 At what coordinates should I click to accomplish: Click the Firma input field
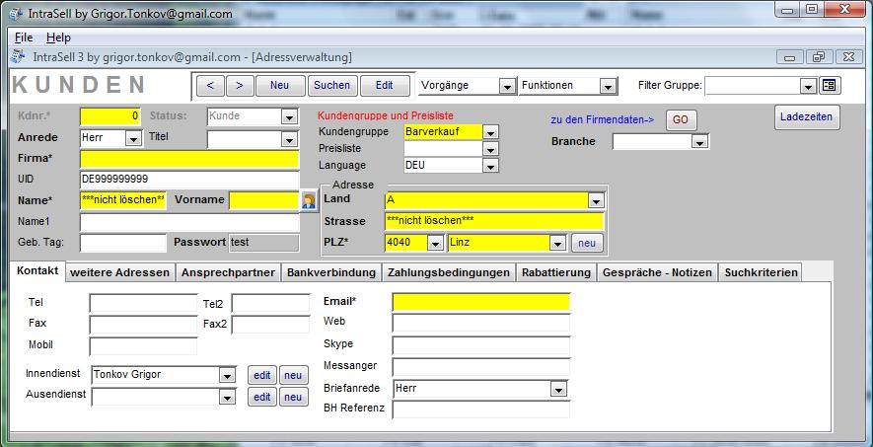189,159
